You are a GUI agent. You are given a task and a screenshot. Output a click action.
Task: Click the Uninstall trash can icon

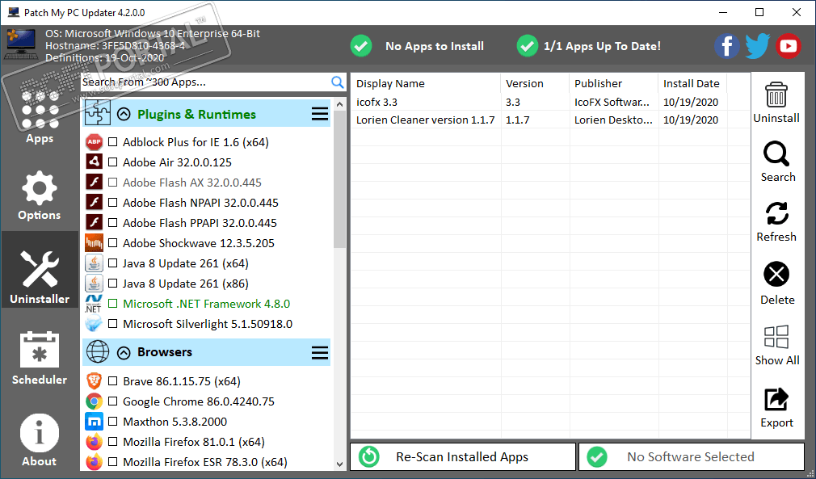pos(776,95)
